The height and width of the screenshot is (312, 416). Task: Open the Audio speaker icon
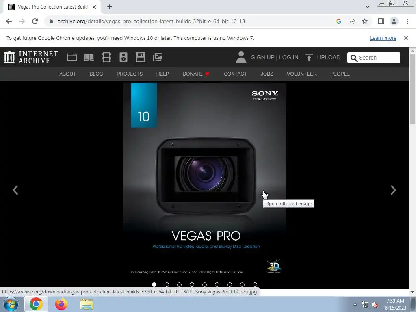click(123, 57)
